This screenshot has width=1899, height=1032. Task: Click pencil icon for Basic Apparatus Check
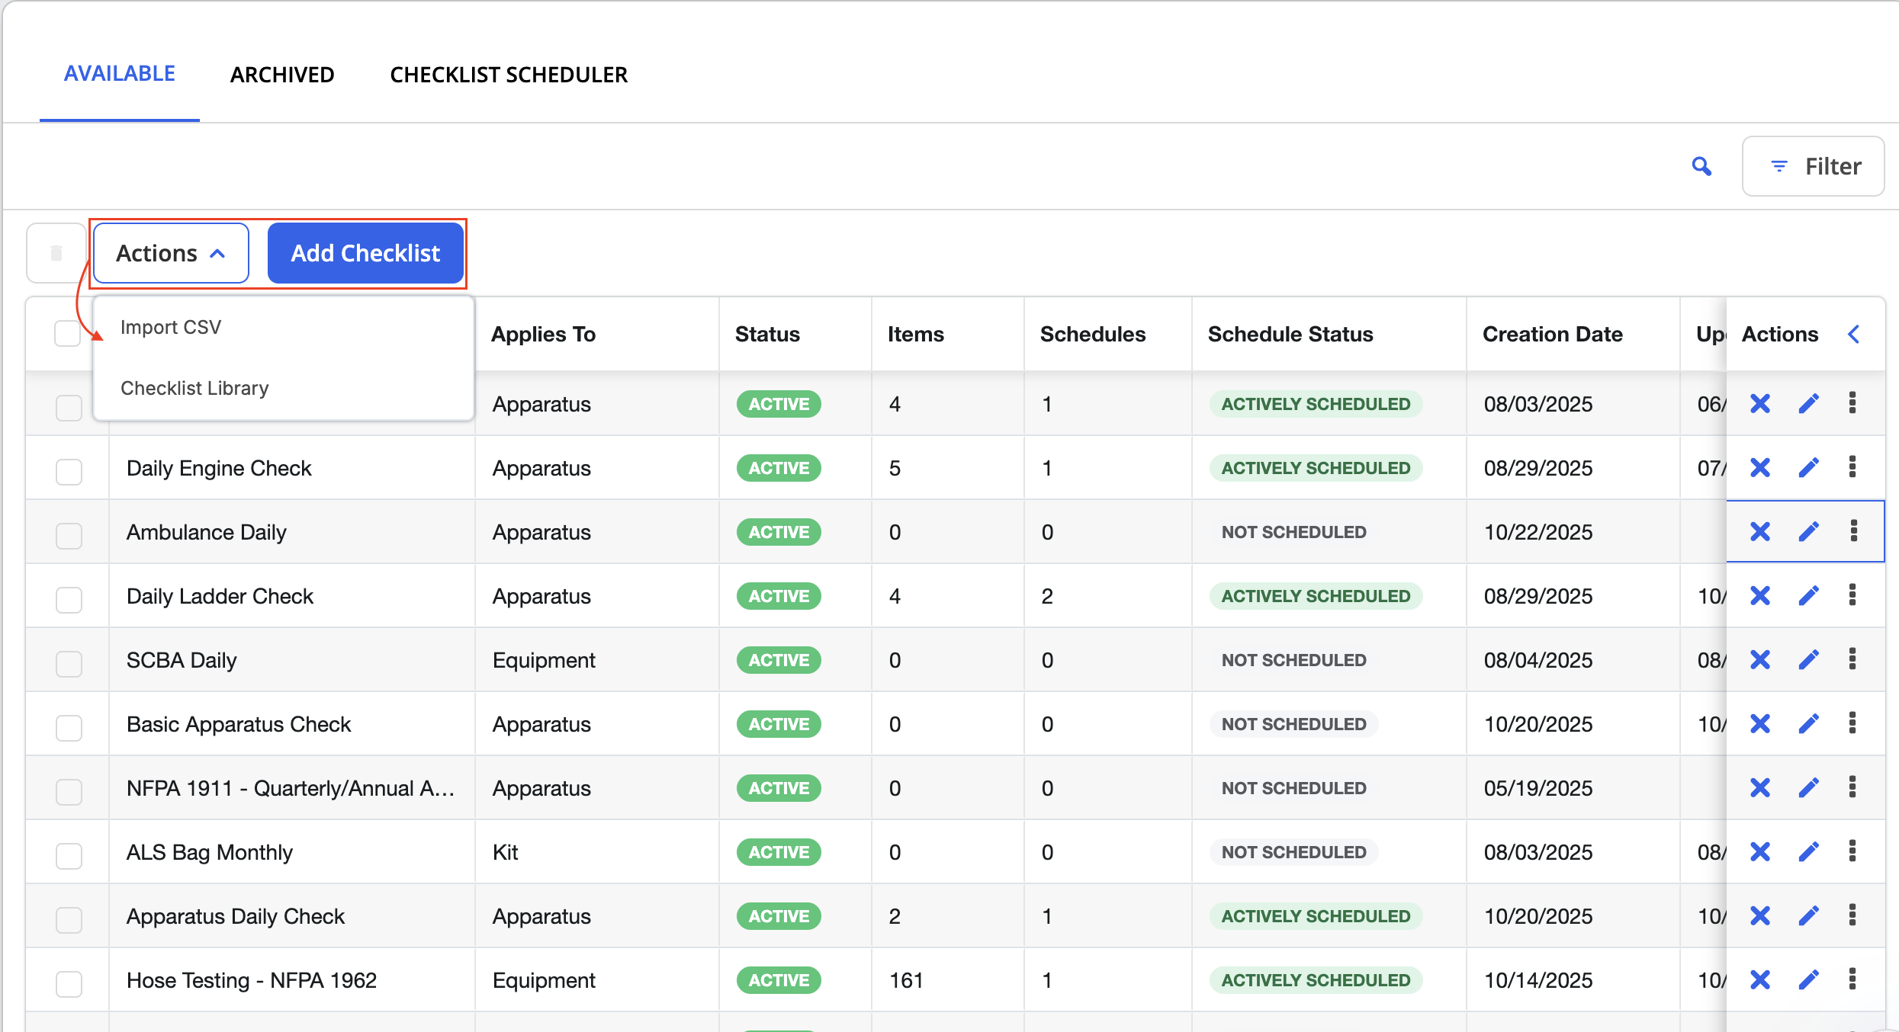(x=1809, y=723)
